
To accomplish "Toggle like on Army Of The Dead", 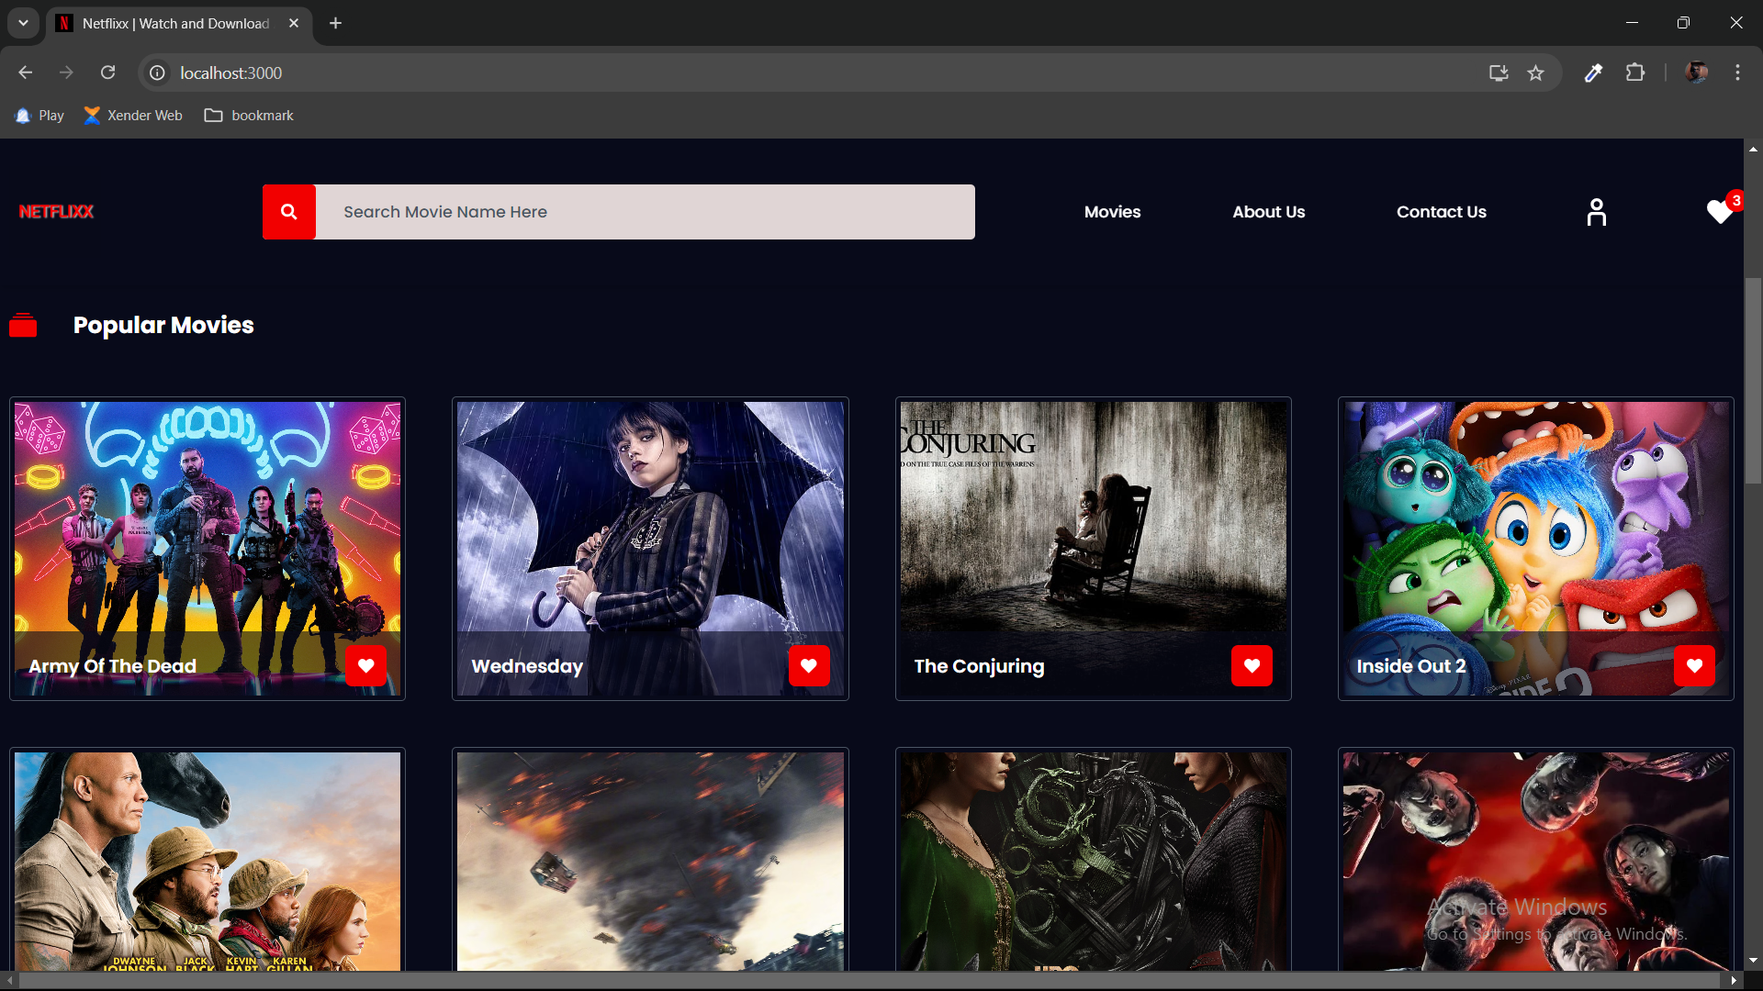I will (x=365, y=666).
